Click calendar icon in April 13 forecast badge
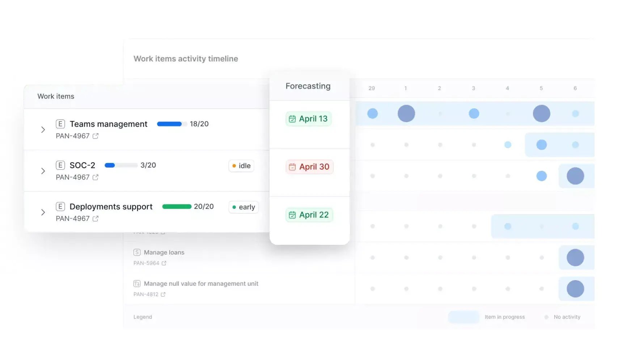Screen dimensions: 635x364 point(293,118)
